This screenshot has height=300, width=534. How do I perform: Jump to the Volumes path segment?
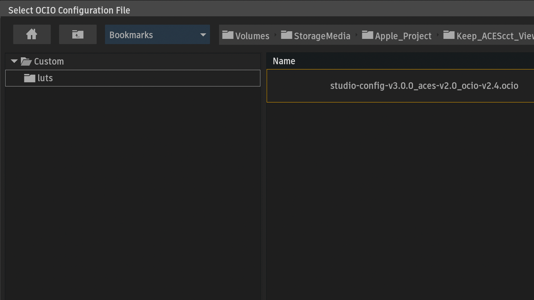click(x=252, y=36)
